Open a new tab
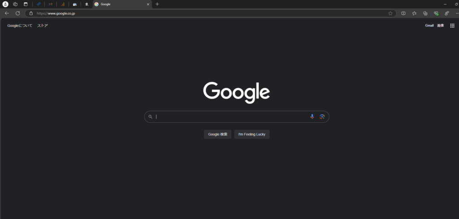Viewport: 459px width, 219px height. (157, 4)
